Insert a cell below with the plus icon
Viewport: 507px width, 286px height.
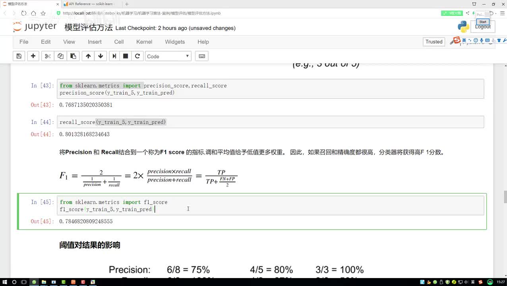pos(33,56)
